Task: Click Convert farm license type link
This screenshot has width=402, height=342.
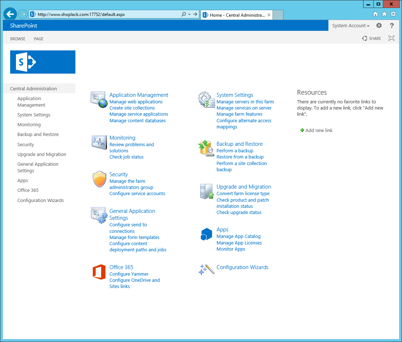Action: pyautogui.click(x=243, y=193)
